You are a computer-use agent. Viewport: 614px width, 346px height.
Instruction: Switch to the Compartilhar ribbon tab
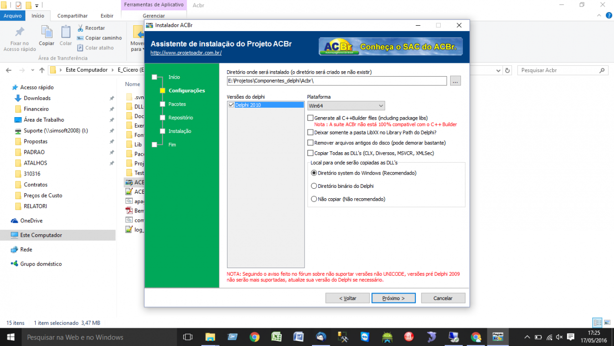pos(72,16)
